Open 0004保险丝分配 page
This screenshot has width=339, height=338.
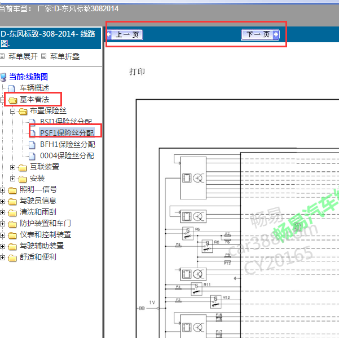pos(67,155)
